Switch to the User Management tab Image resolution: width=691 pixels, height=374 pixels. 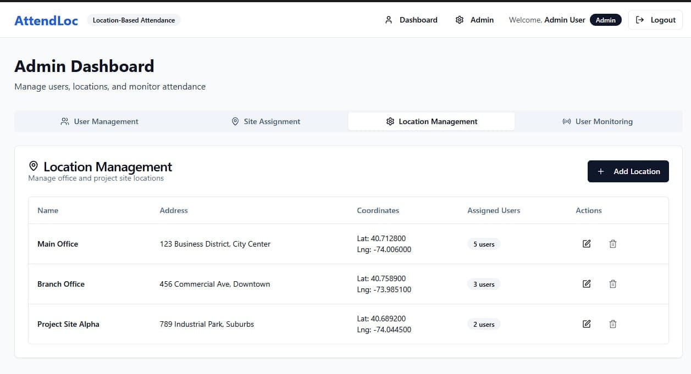(99, 121)
